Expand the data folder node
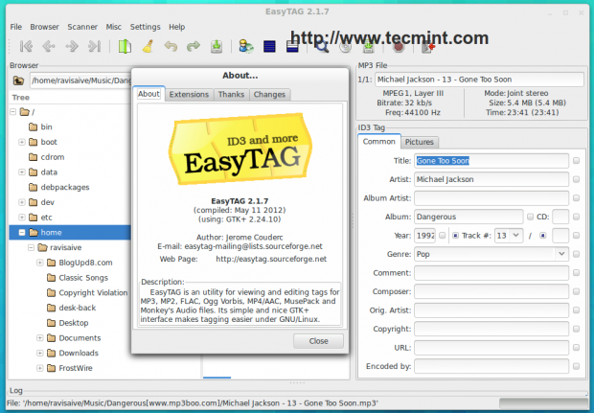This screenshot has height=413, width=594. pyautogui.click(x=22, y=172)
